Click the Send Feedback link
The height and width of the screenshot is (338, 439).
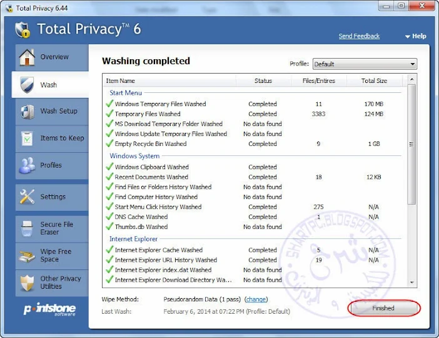coord(359,36)
